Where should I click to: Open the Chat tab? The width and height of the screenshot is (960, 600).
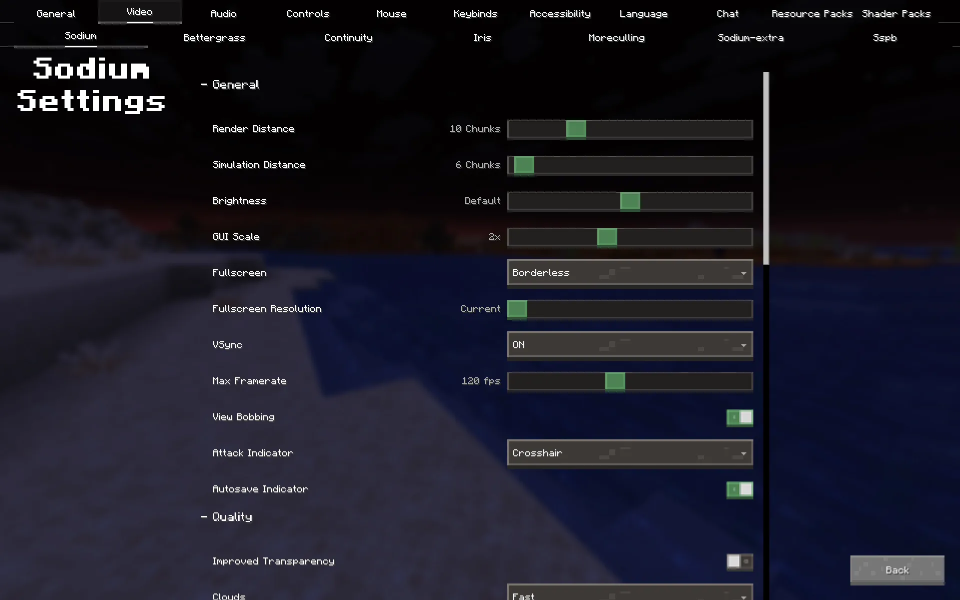pos(727,14)
